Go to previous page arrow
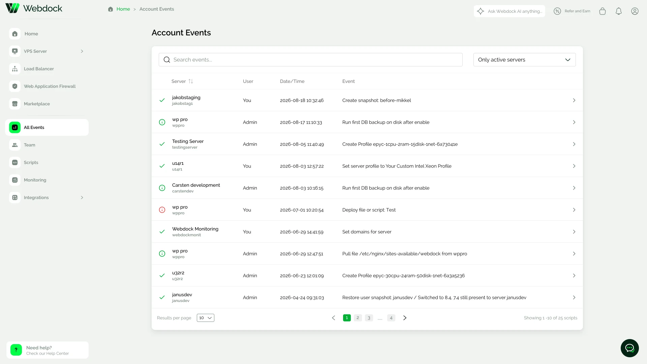The image size is (647, 364). (x=334, y=318)
